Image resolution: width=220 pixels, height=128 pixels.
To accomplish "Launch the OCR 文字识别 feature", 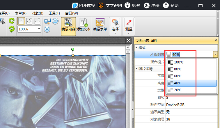I will [110, 6].
